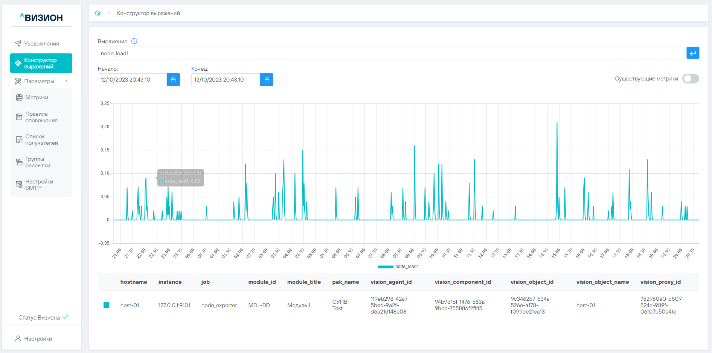The height and width of the screenshot is (353, 712).
Task: Open Уведомления in the sidebar
Action: (x=41, y=44)
